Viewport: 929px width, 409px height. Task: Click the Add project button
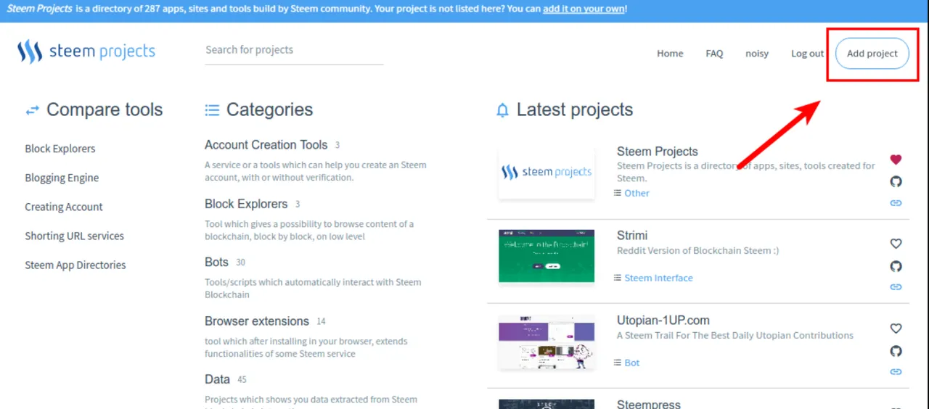point(872,53)
